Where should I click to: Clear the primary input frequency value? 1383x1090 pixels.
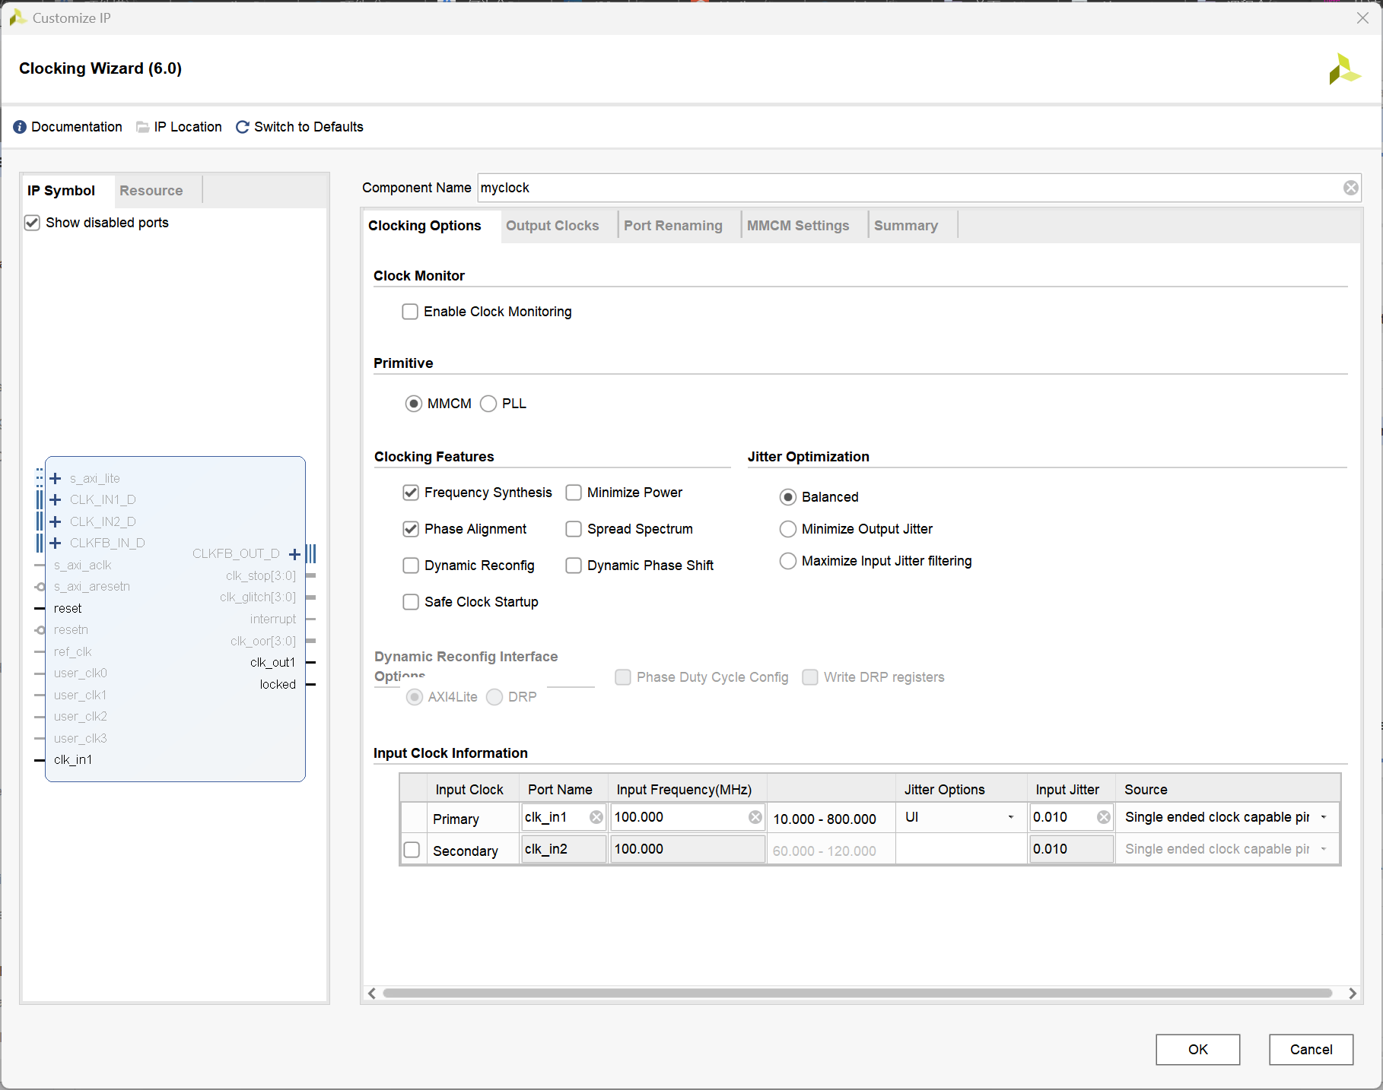755,817
